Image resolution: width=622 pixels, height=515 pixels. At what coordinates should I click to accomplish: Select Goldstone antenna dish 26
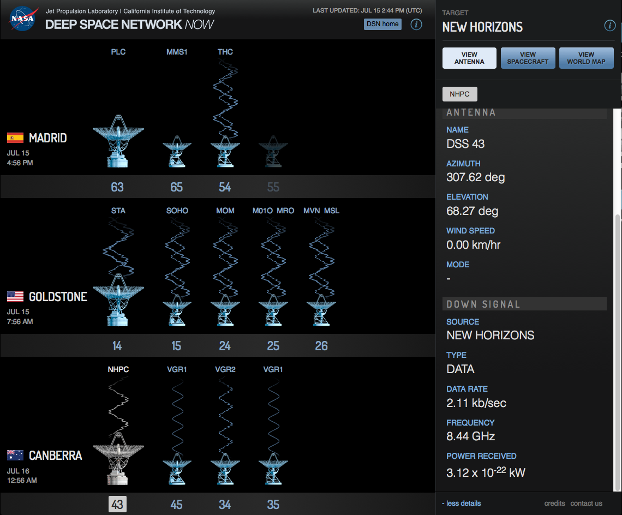pos(321,310)
